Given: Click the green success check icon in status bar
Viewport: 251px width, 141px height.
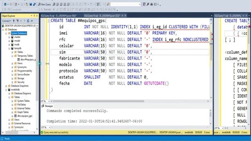Looking at the screenshot, I should point(42,132).
